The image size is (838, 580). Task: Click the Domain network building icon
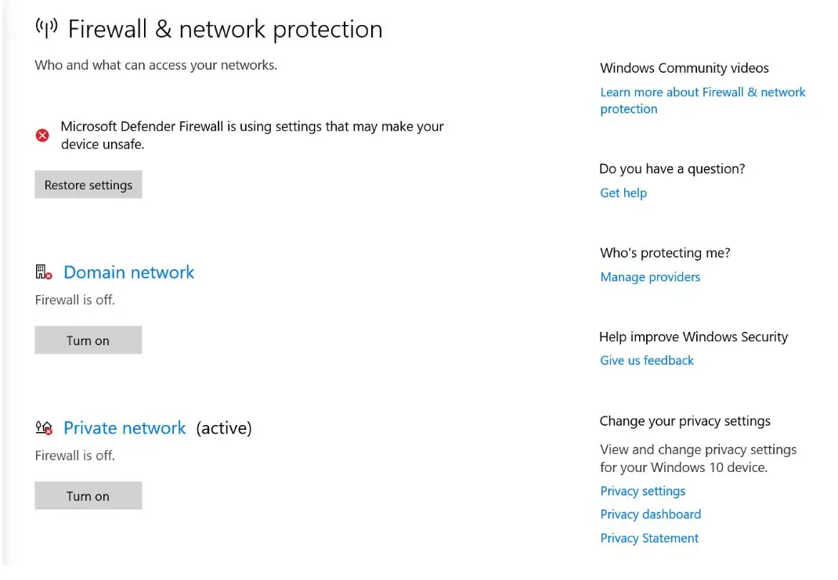pos(44,272)
